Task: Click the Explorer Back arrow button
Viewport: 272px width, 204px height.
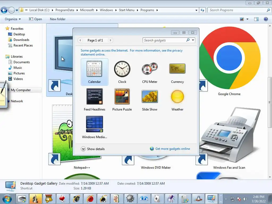Action: pos(4,10)
